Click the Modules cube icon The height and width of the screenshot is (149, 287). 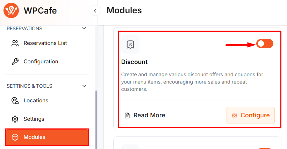pos(15,137)
